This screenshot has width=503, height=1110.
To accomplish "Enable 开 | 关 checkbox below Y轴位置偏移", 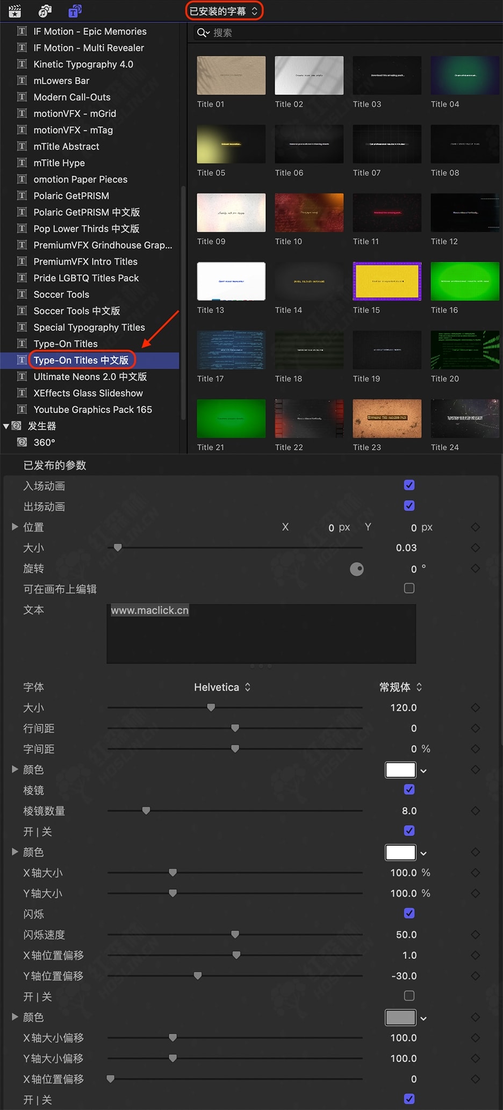I will (409, 996).
